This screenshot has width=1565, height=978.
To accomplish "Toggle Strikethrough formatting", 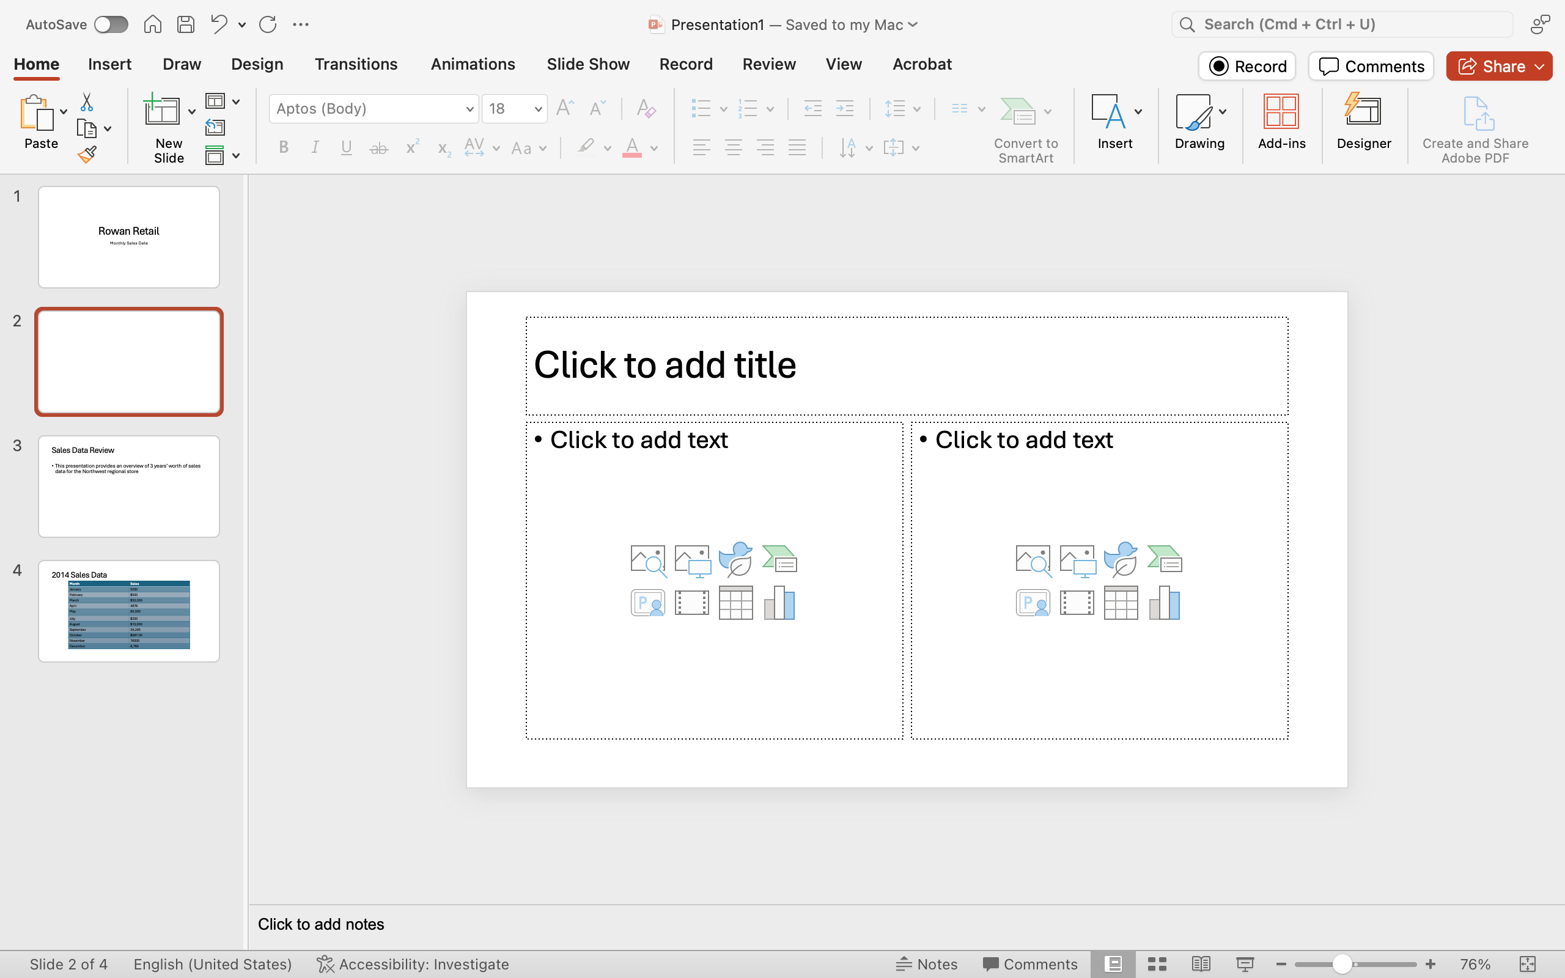I will point(378,148).
